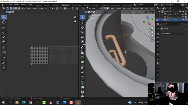Toggle camera view gizmo in 3D viewport

tap(152, 36)
